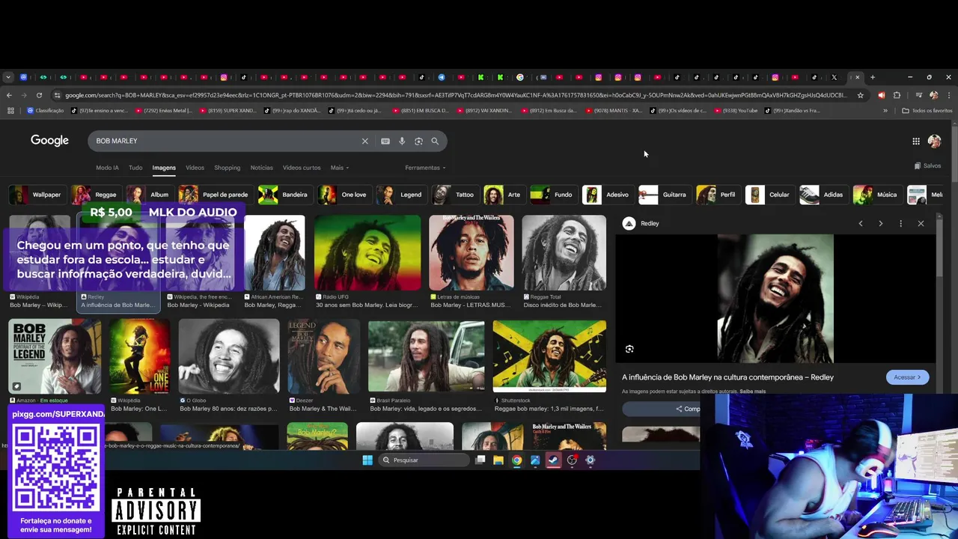Switch to the Modo IA tab
This screenshot has width=958, height=539.
(x=107, y=168)
